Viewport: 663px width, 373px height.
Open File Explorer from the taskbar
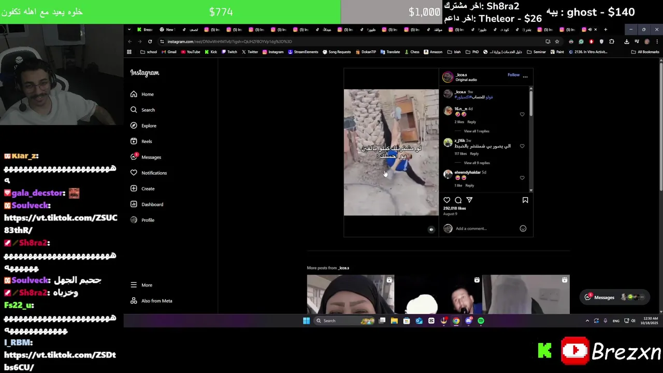tap(394, 321)
